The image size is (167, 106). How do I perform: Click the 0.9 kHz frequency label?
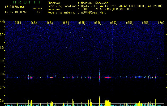coord(2,61)
